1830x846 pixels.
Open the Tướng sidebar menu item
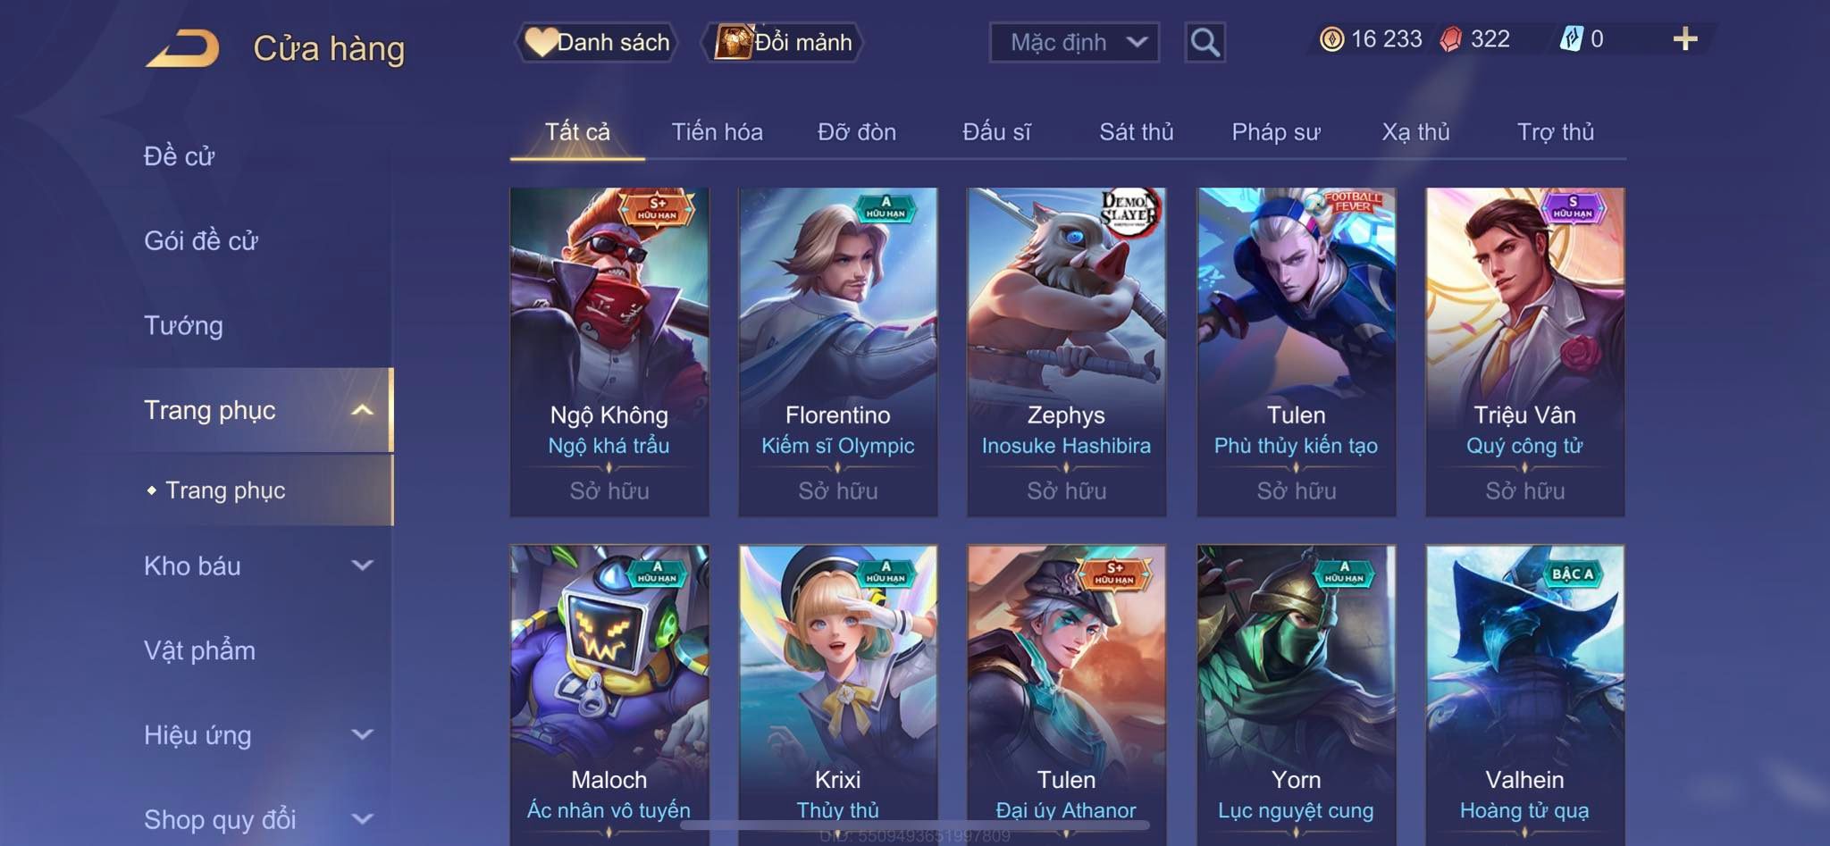[x=183, y=325]
